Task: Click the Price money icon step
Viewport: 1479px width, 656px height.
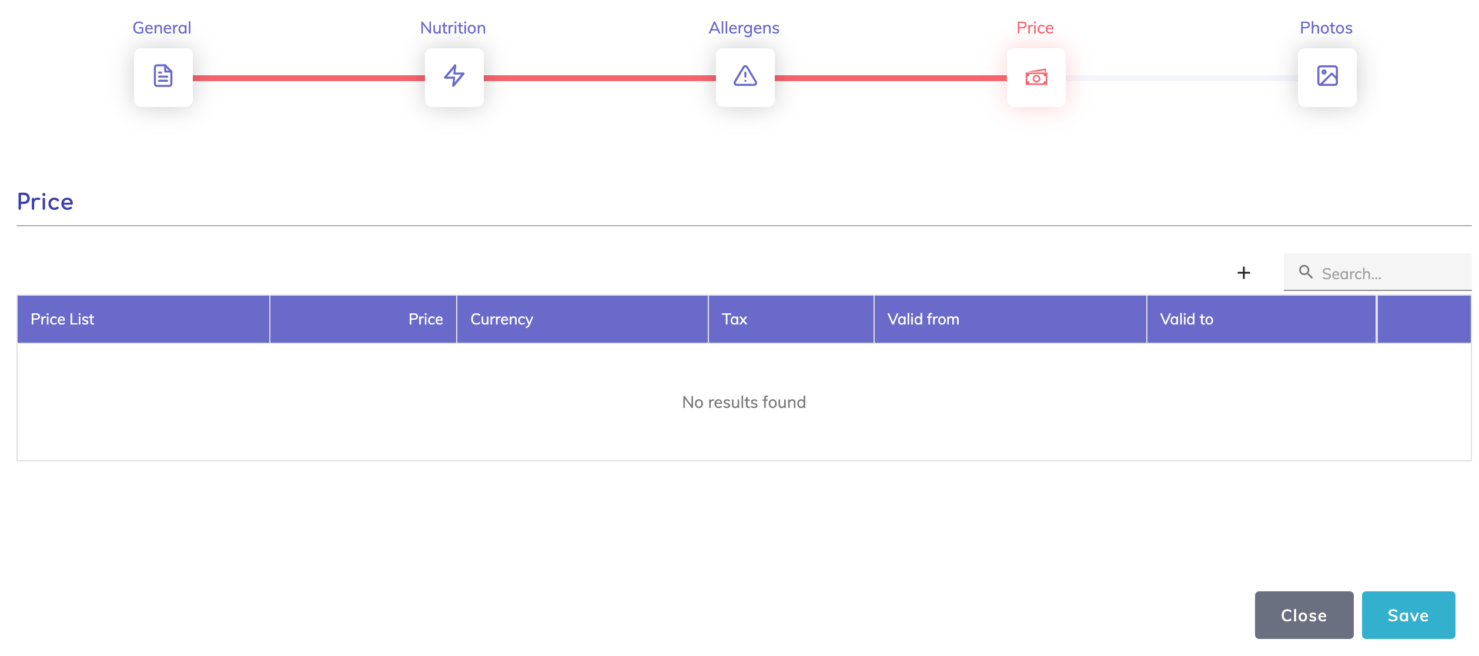Action: (x=1036, y=77)
